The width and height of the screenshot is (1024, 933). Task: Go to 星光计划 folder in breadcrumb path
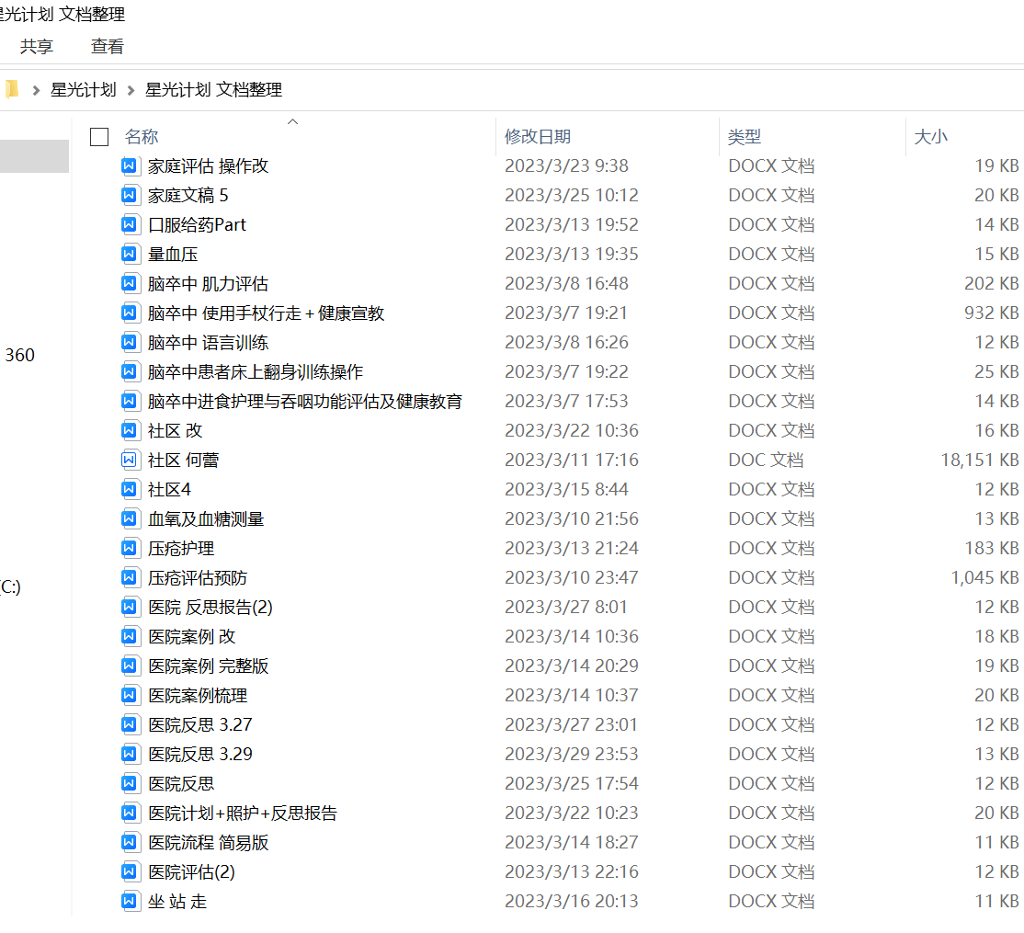(84, 90)
